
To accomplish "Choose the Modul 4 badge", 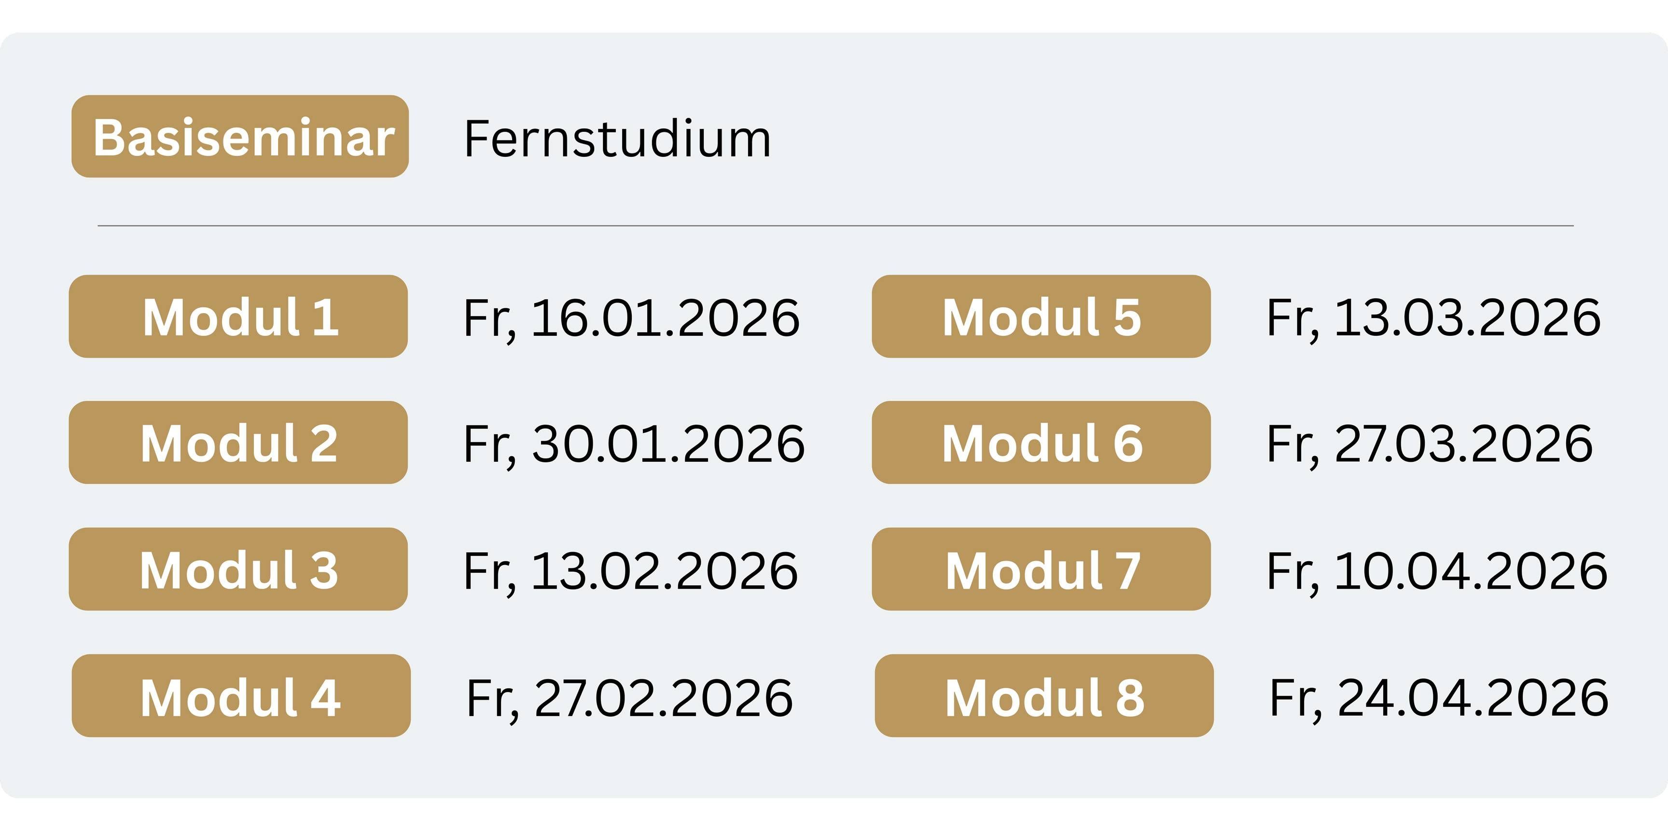I will click(241, 696).
